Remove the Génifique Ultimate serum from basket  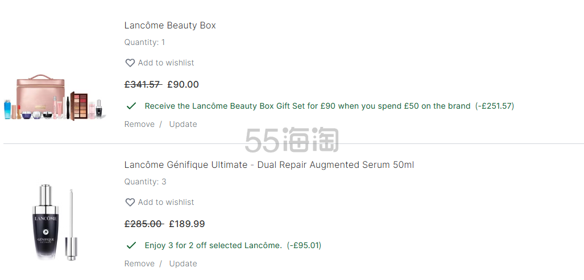(x=139, y=263)
